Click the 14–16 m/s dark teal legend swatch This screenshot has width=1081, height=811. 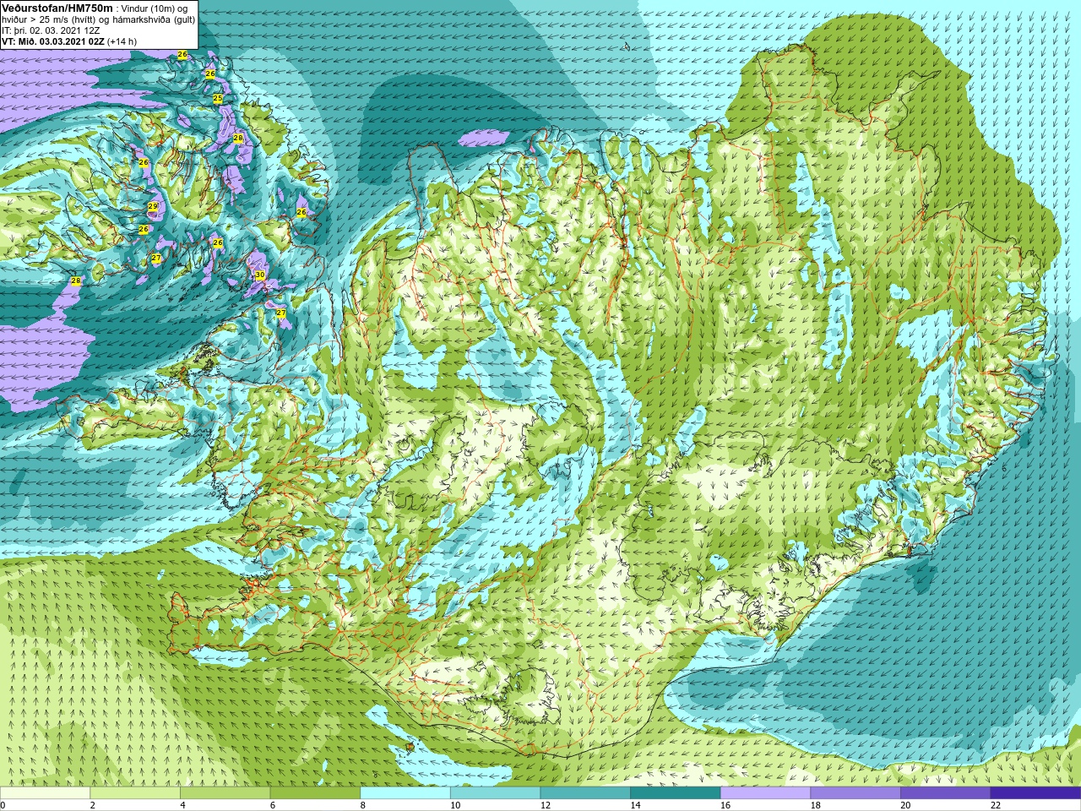pyautogui.click(x=676, y=793)
